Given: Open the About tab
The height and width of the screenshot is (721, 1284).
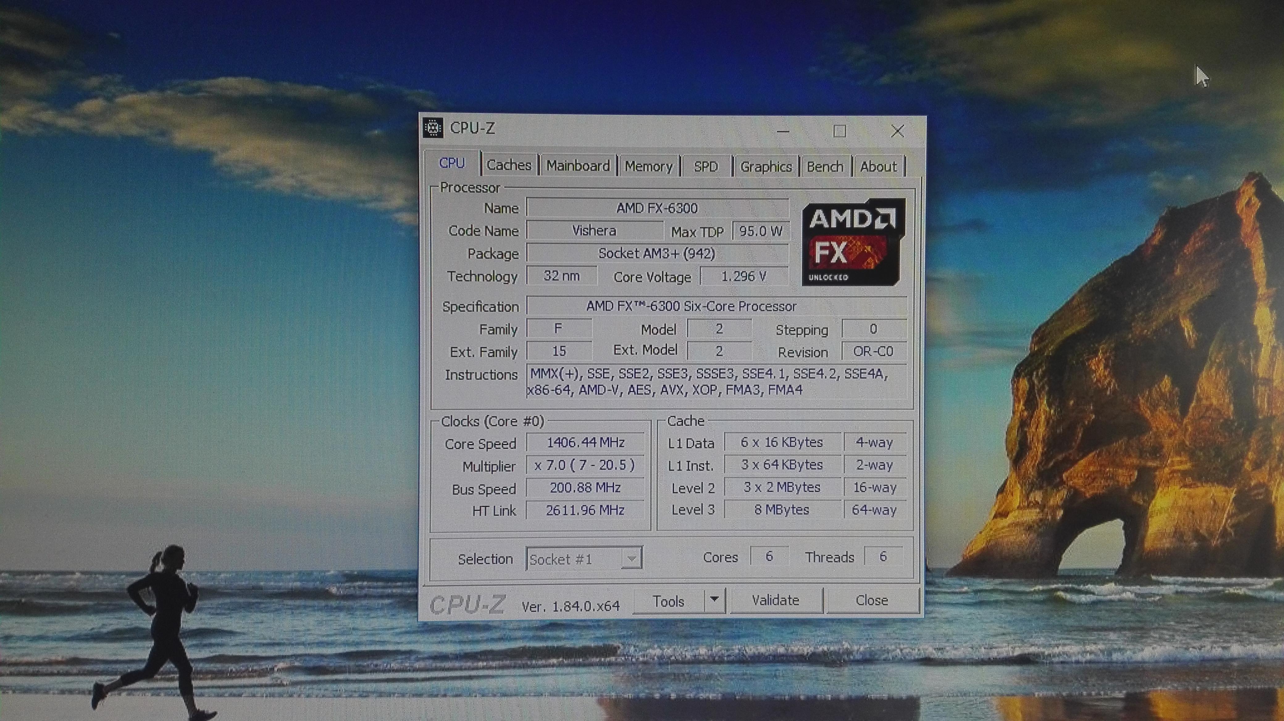Looking at the screenshot, I should [878, 166].
